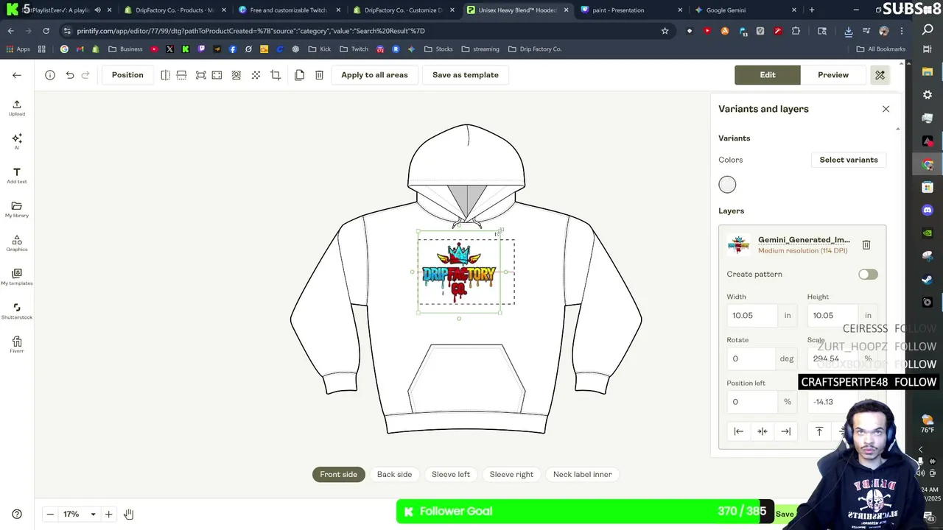Click the info icon in editor toolbar

click(x=50, y=75)
